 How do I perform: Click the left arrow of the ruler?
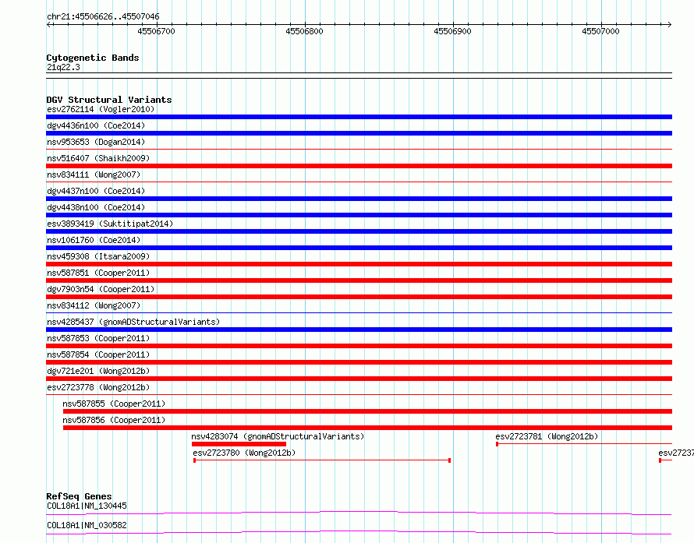pos(48,24)
